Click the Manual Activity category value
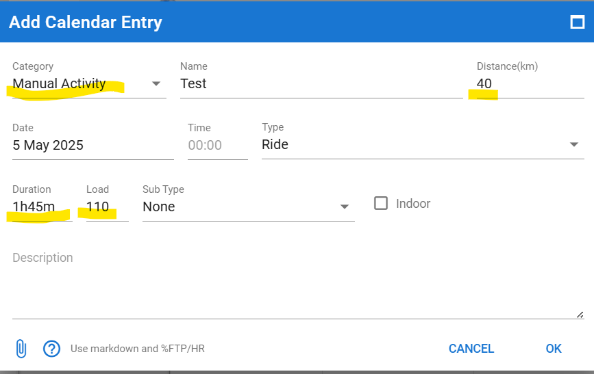 click(x=59, y=83)
